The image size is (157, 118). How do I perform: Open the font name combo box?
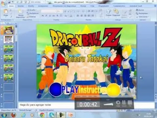(x=49, y=11)
